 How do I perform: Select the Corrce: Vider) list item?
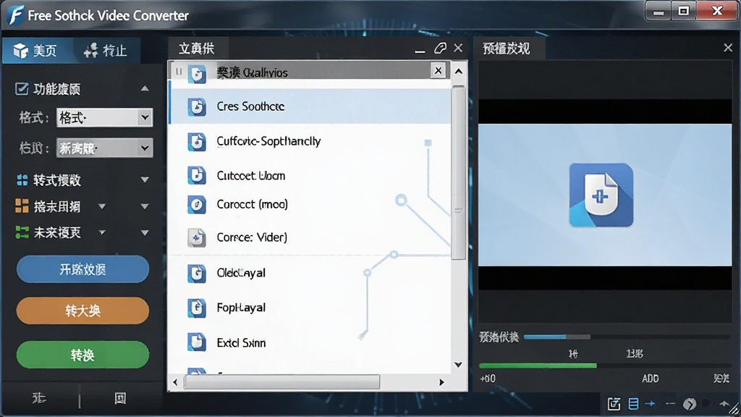click(x=310, y=237)
